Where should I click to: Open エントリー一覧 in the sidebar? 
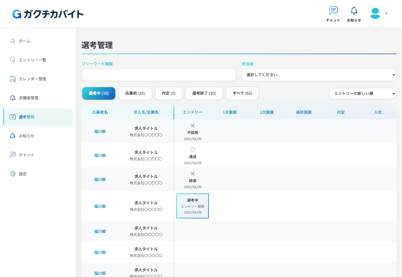[32, 60]
